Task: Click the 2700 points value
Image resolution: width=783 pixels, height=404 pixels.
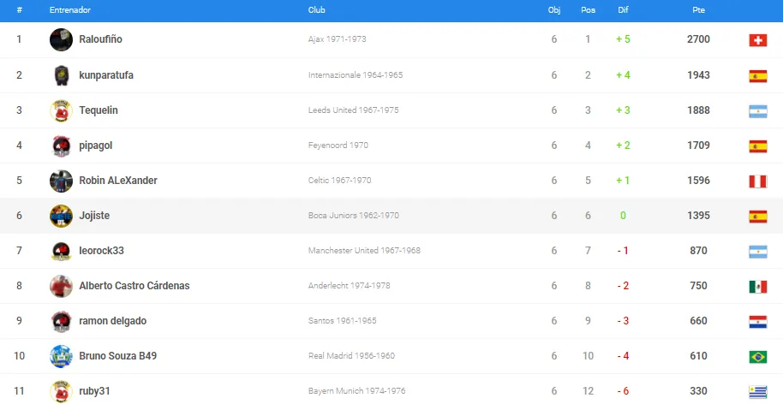Action: point(698,39)
